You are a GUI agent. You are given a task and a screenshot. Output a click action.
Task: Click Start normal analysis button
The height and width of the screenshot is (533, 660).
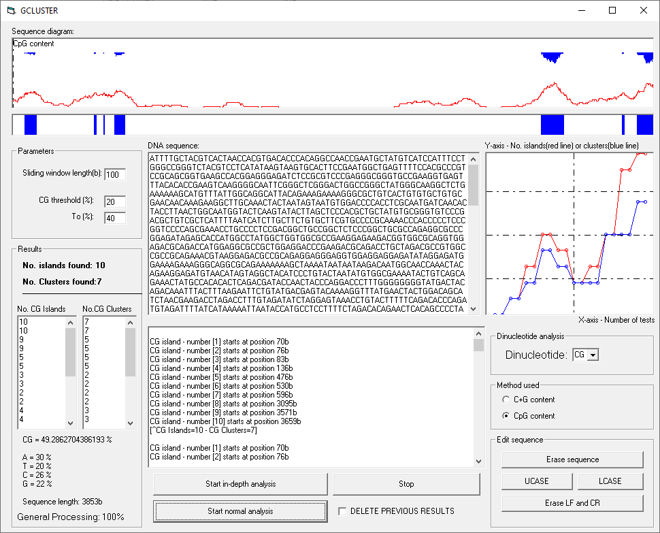tap(240, 511)
